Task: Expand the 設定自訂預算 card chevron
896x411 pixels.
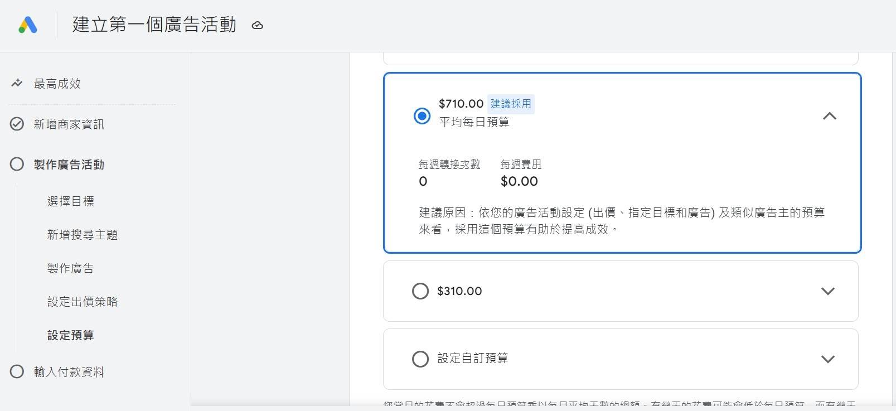Action: (828, 359)
